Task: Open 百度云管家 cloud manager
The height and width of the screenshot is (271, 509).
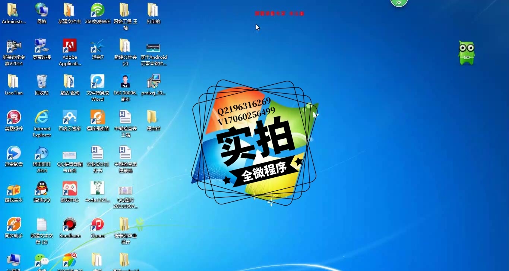Action: 70,121
